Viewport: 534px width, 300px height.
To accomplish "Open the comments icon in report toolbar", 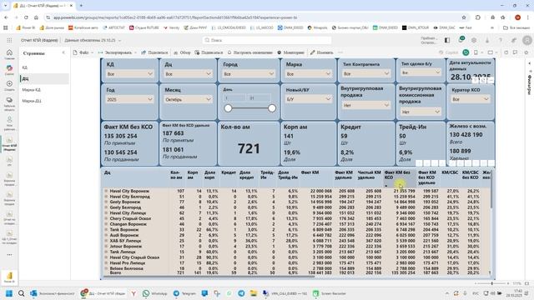I will pyautogui.click(x=516, y=52).
